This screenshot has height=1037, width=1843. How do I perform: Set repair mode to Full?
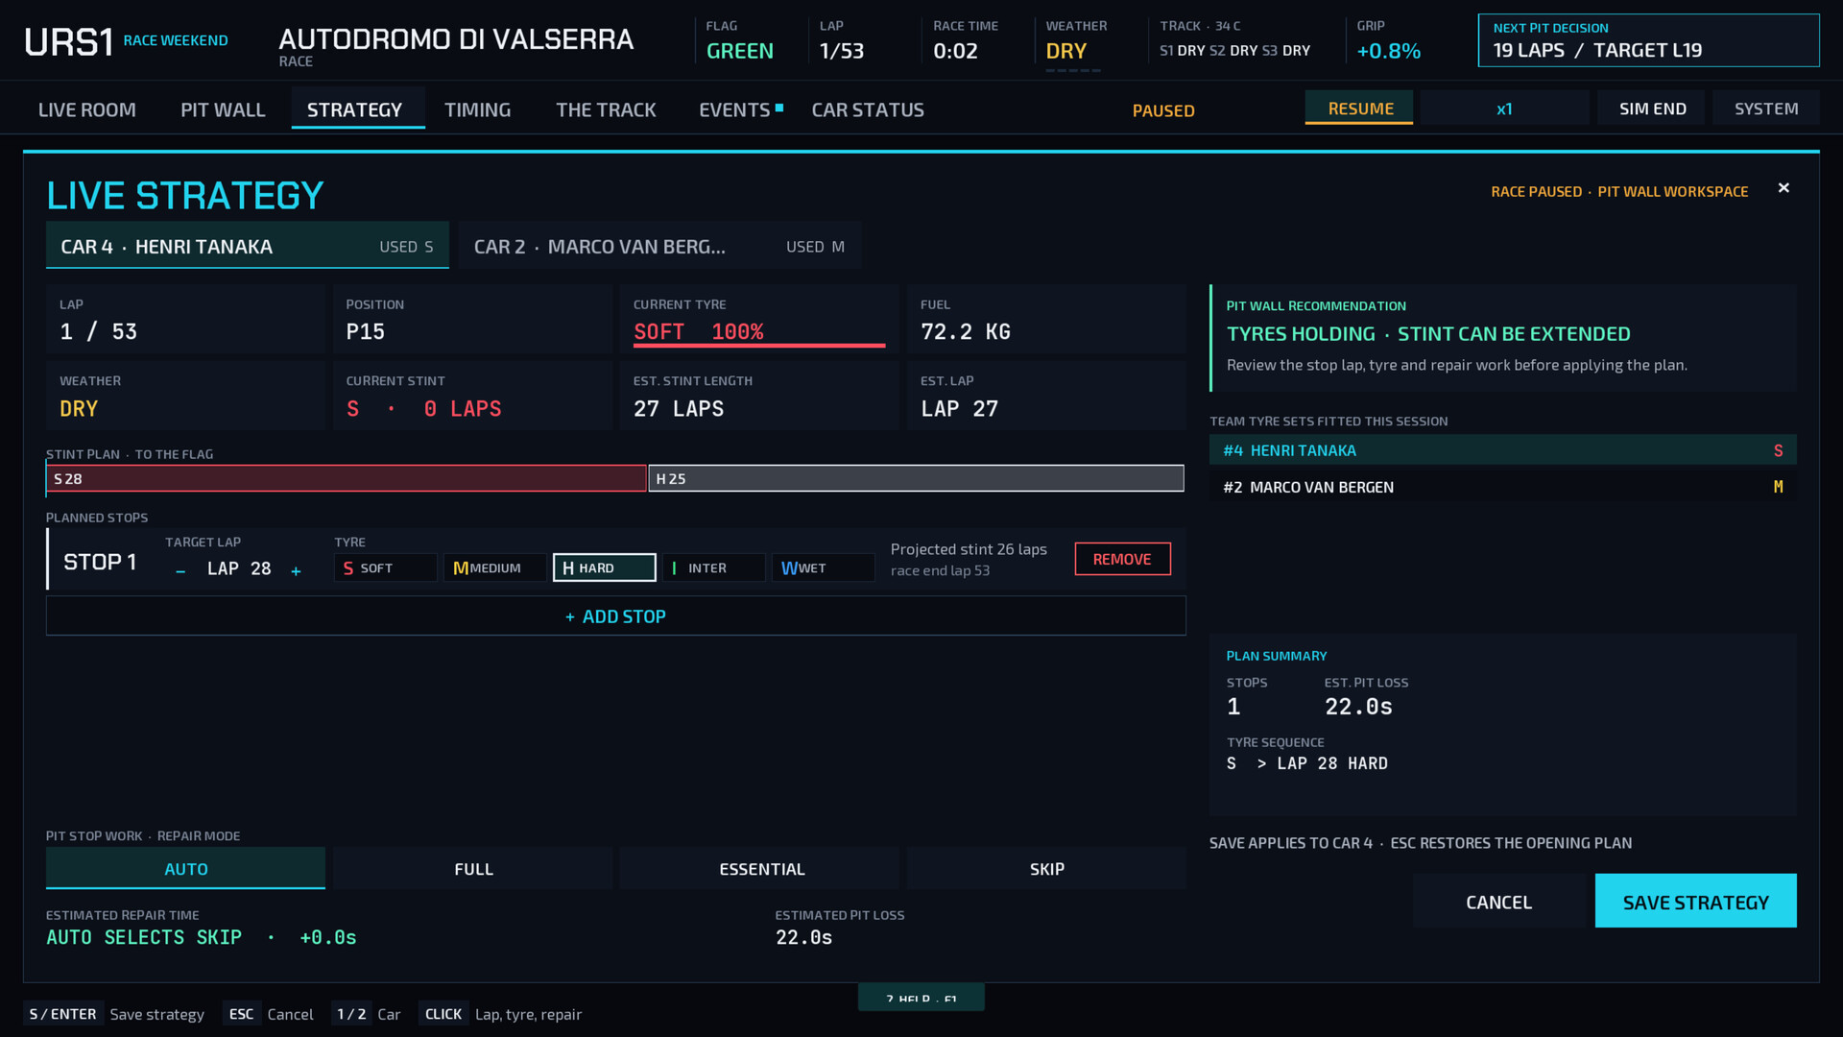[x=473, y=868]
